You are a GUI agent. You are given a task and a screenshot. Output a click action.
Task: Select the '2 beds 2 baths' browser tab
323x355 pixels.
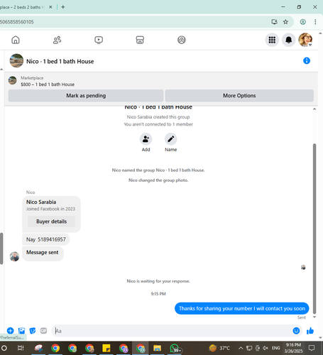click(x=23, y=7)
